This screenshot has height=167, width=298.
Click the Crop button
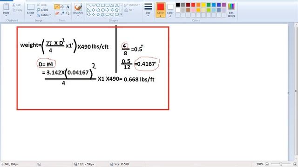(42, 5)
